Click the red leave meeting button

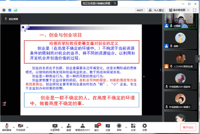(188, 127)
